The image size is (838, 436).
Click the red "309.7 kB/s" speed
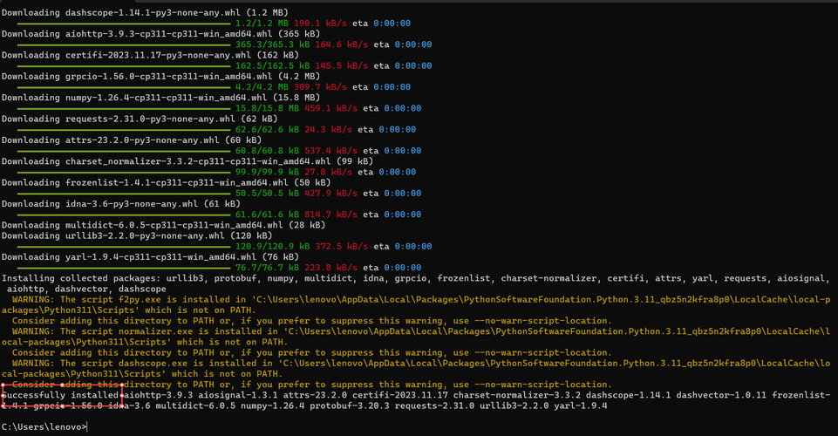[320, 87]
